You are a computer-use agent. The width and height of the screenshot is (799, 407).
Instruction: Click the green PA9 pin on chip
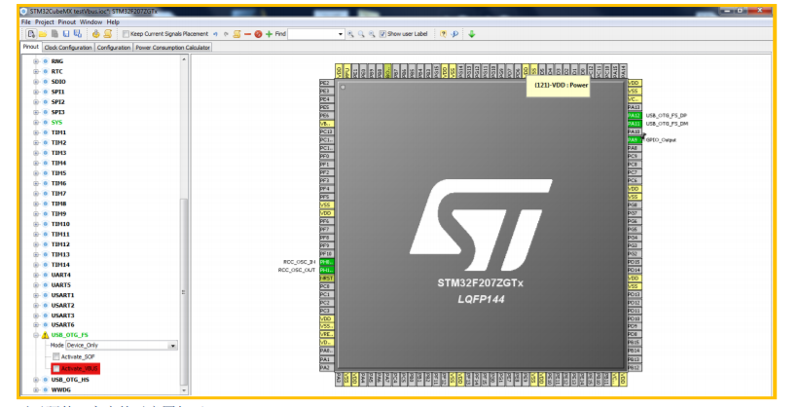(634, 140)
